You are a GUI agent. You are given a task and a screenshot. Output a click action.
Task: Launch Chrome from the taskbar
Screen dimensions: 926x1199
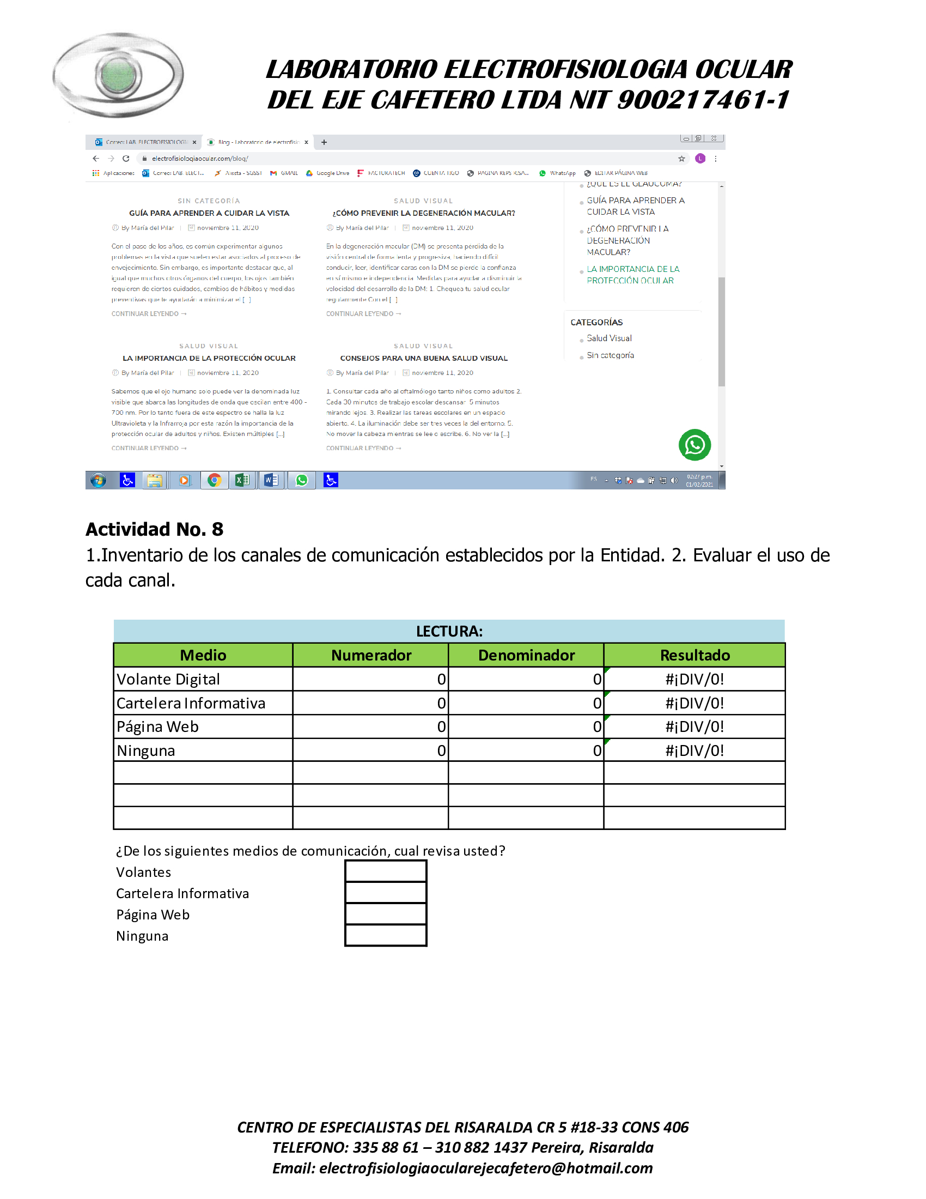tap(214, 480)
